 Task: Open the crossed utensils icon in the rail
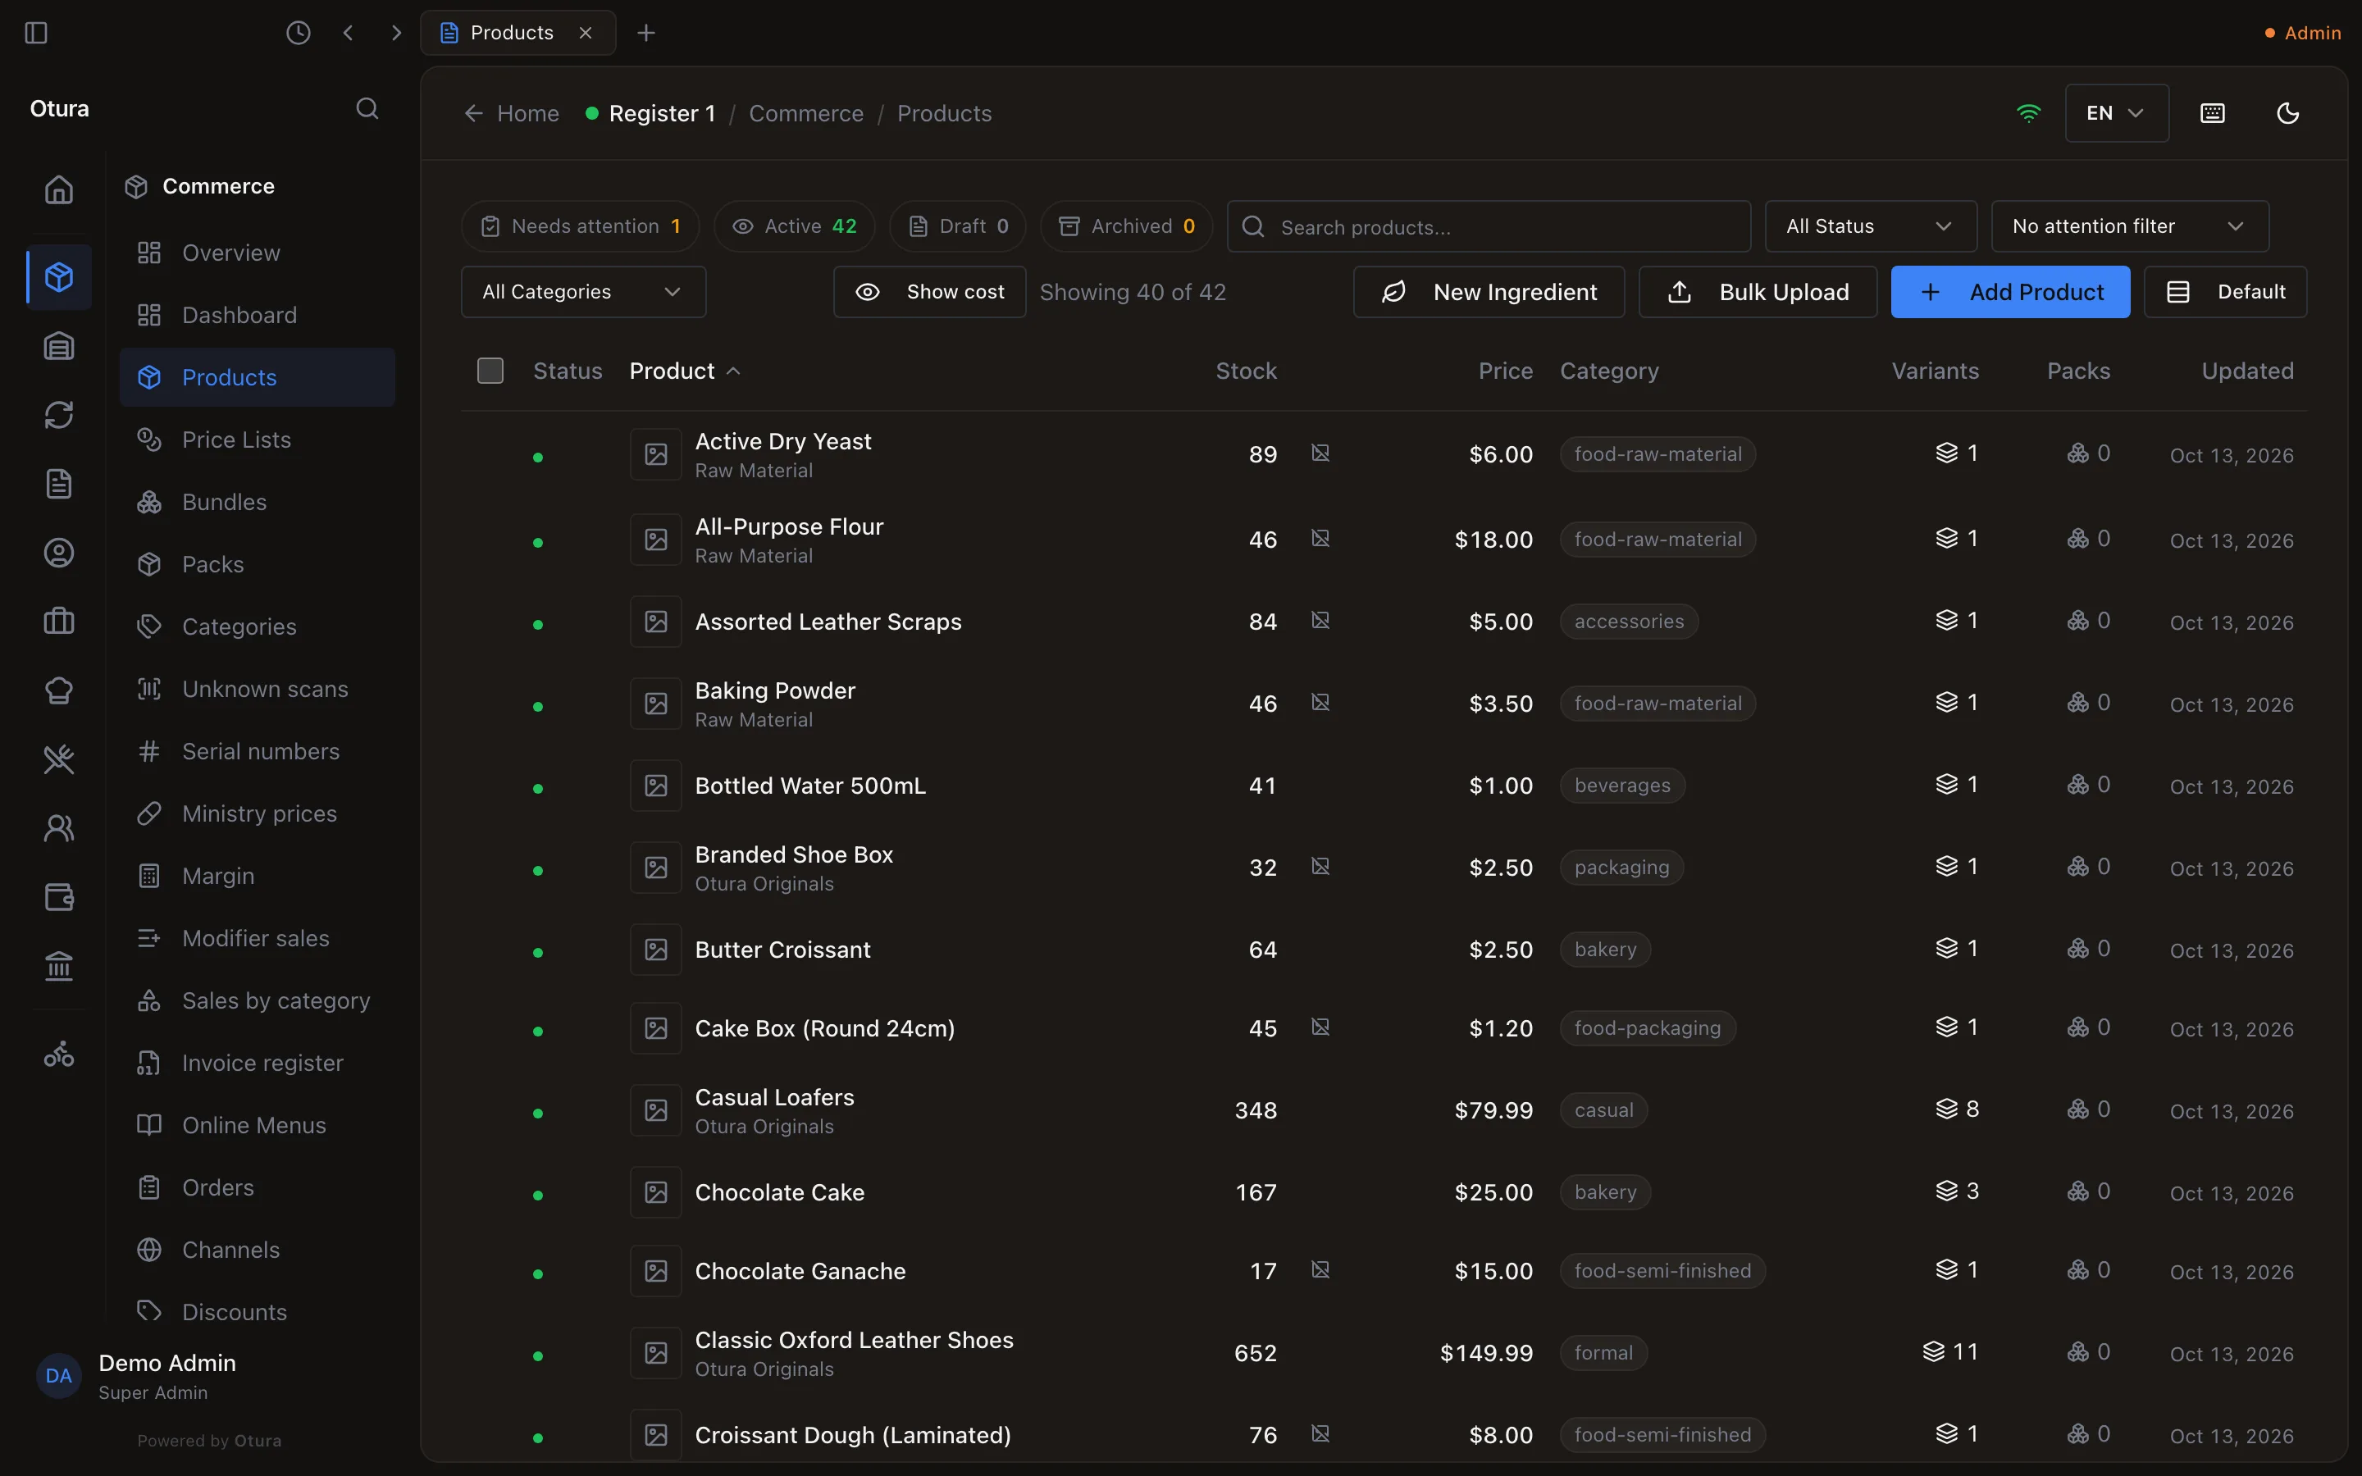60,758
